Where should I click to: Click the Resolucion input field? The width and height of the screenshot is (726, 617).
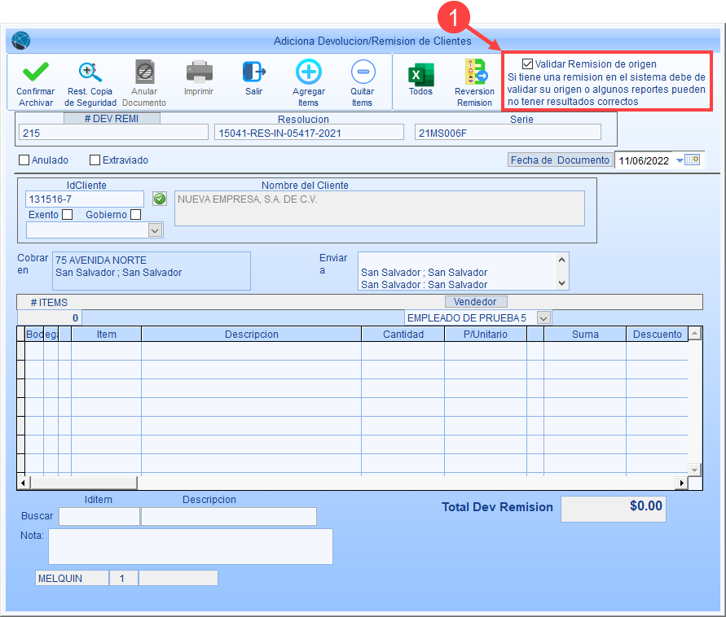309,133
